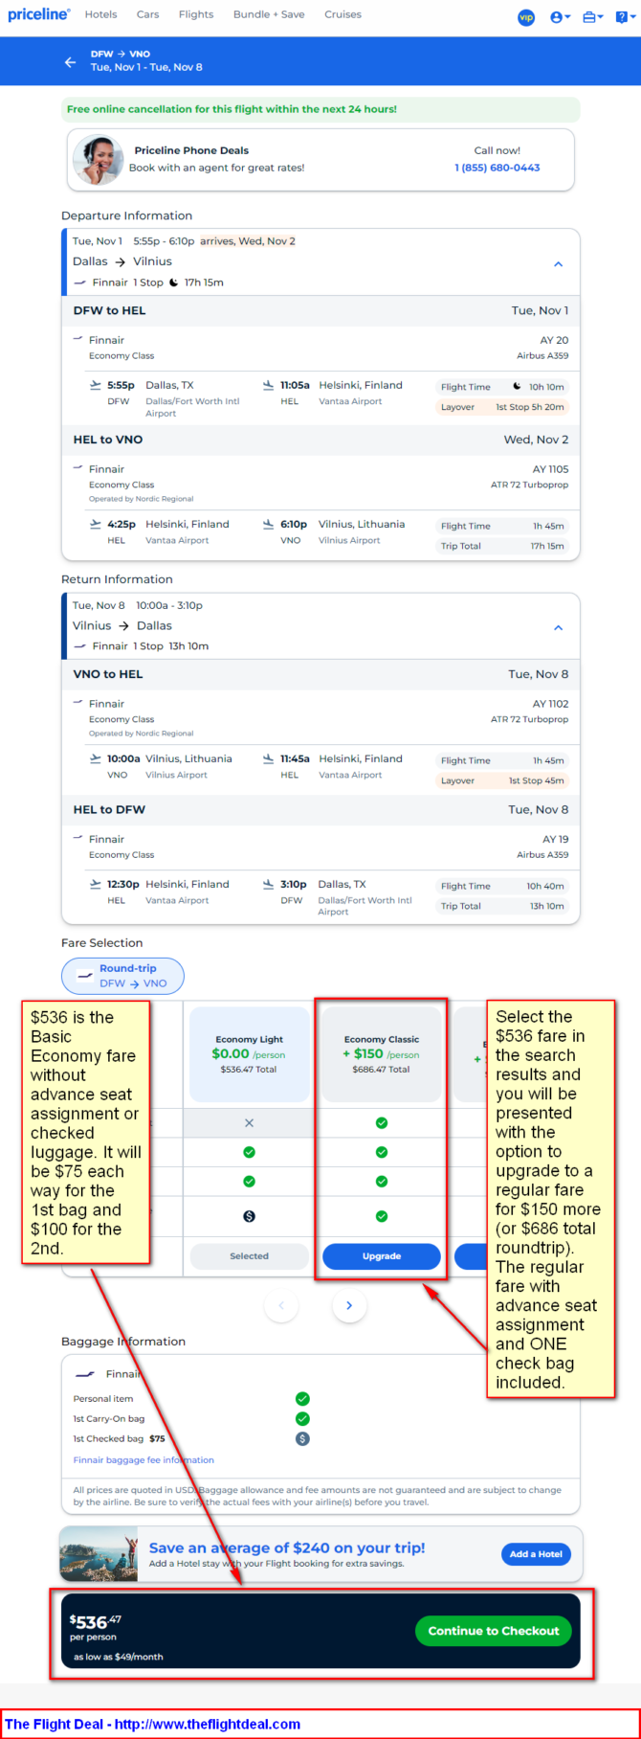641x1739 pixels.
Task: Open Finnair baggage fee information link
Action: (x=144, y=1460)
